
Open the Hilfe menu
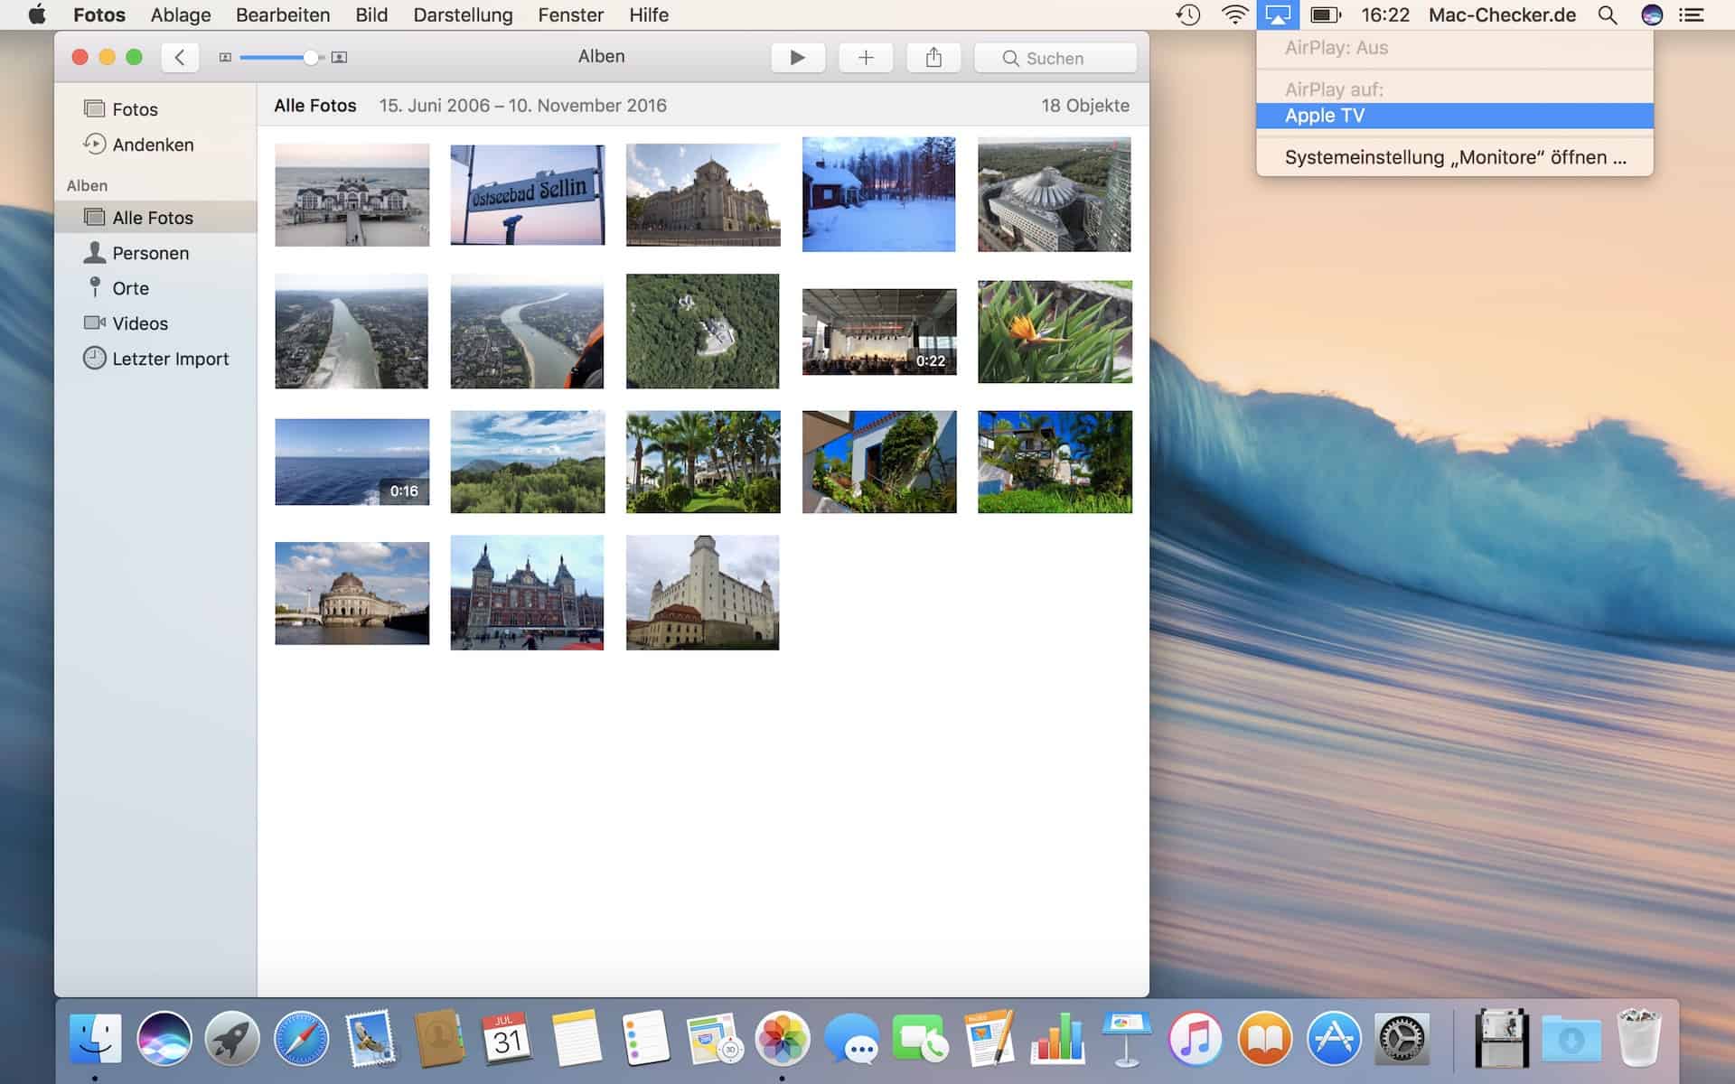649,15
